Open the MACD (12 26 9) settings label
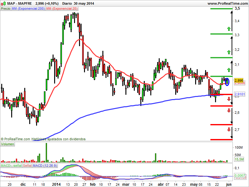 tap(45, 165)
